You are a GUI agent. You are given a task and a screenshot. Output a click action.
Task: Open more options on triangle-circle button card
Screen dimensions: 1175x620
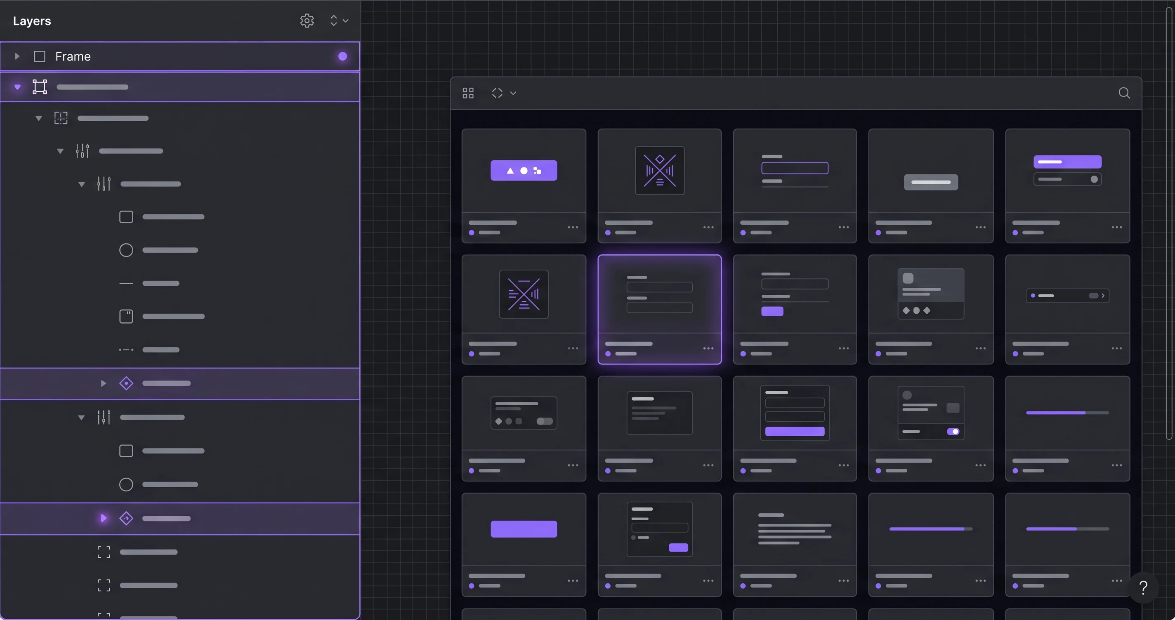573,227
